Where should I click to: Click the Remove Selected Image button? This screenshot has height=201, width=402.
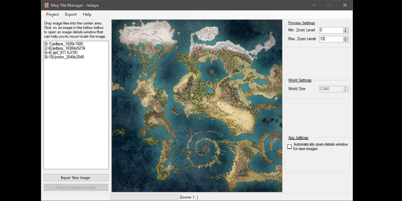coord(76,187)
